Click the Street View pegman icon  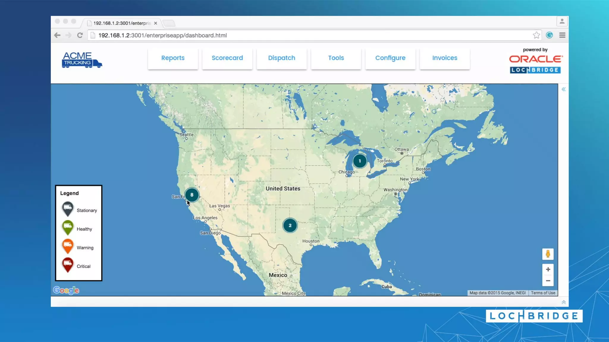[548, 254]
